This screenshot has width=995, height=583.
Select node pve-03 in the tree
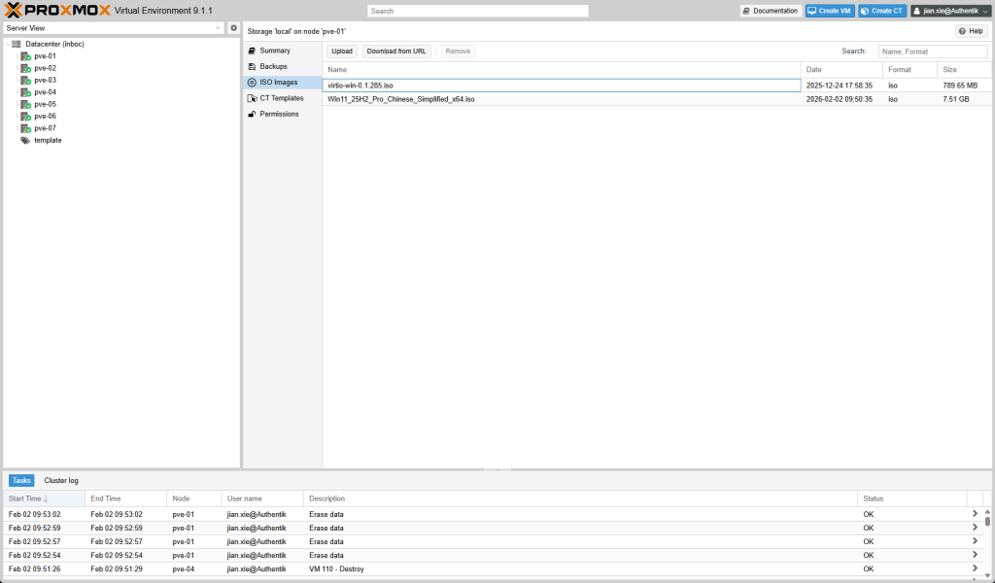[45, 80]
